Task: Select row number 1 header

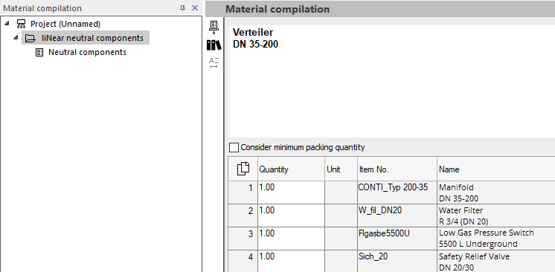Action: point(243,192)
